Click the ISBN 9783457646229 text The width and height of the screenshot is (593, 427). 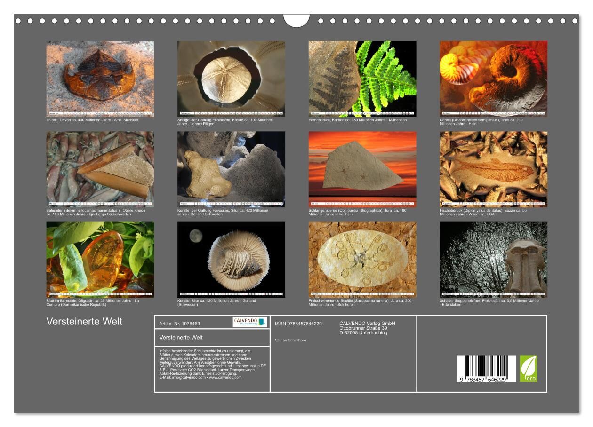pyautogui.click(x=298, y=324)
